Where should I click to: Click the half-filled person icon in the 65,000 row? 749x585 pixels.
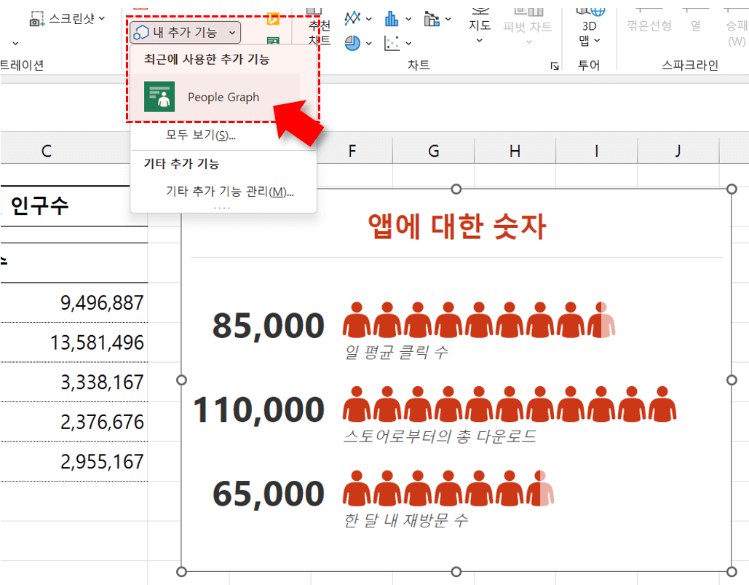[x=540, y=488]
